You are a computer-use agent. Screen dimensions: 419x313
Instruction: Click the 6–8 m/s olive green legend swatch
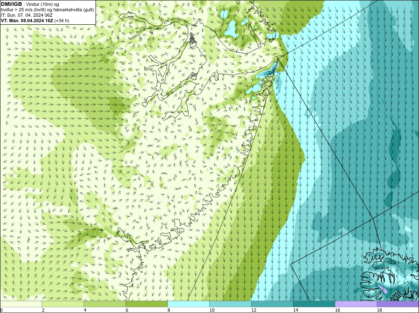click(x=147, y=304)
